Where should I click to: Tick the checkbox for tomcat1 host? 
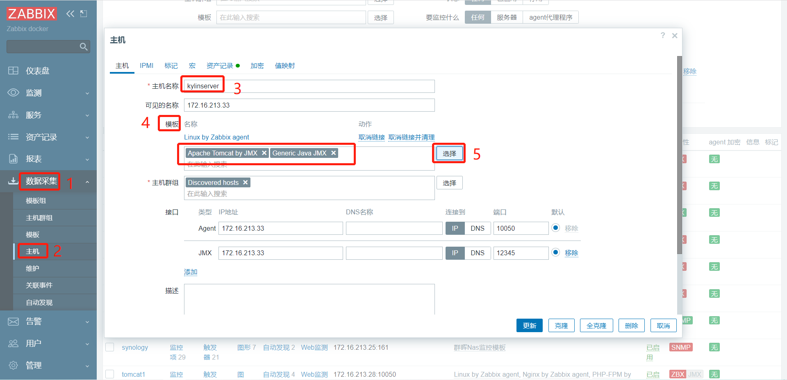point(110,374)
